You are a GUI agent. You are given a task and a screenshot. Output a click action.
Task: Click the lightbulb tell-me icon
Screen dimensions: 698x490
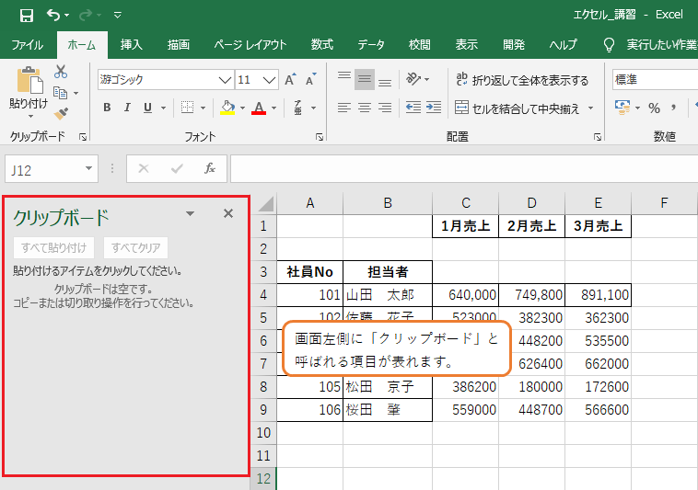(609, 45)
